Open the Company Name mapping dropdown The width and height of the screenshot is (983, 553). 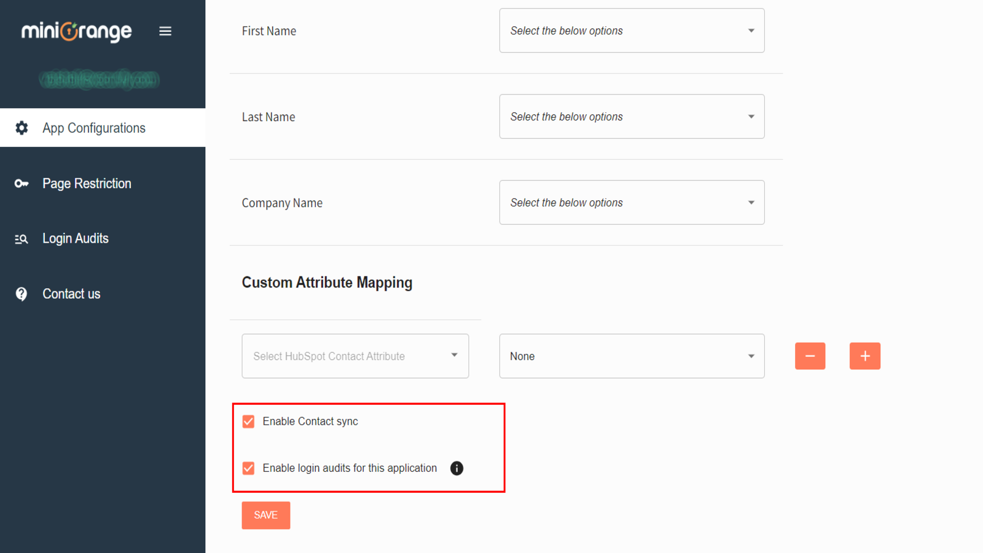(x=631, y=203)
